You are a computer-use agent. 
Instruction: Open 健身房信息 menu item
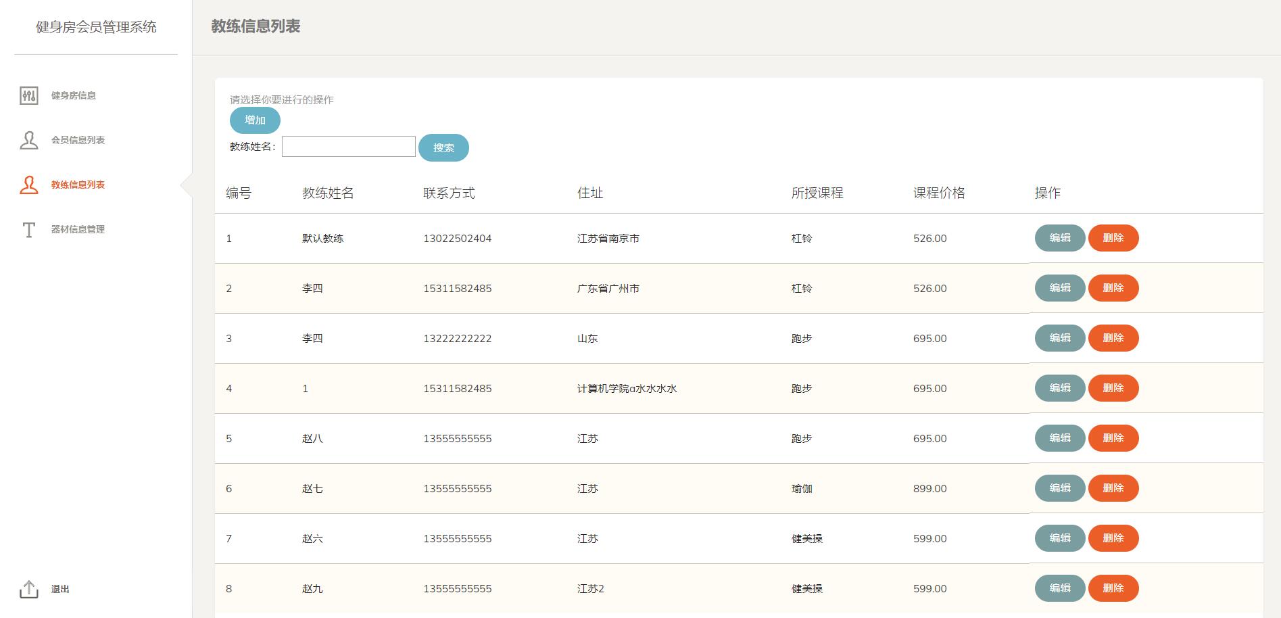click(73, 95)
